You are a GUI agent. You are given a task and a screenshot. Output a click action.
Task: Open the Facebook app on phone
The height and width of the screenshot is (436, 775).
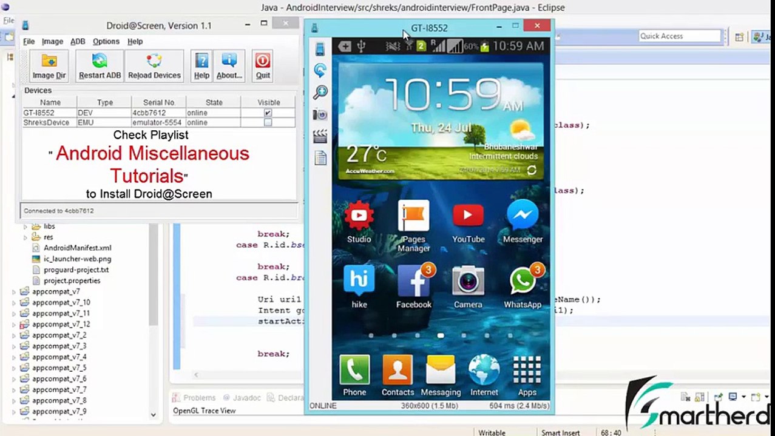pos(414,287)
